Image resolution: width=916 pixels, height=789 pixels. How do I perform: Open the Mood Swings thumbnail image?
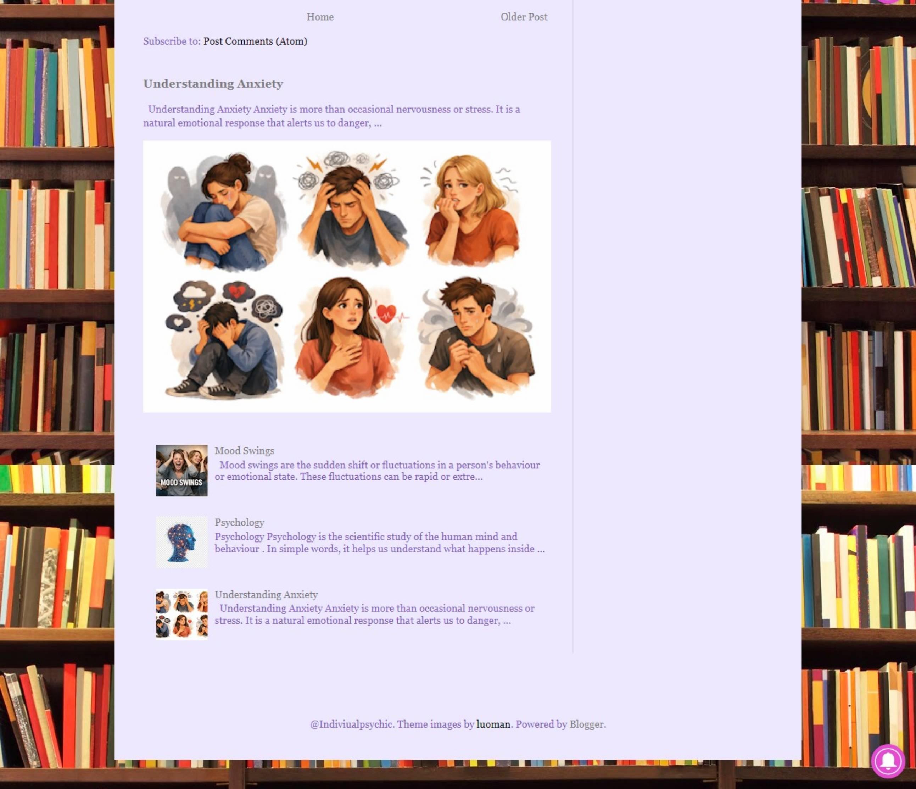point(181,470)
